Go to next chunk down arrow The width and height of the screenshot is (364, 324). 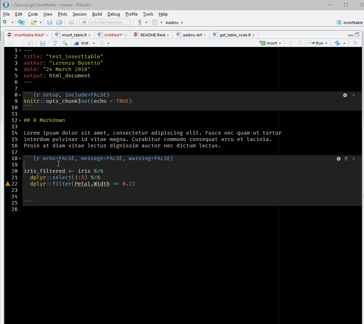pos(300,43)
